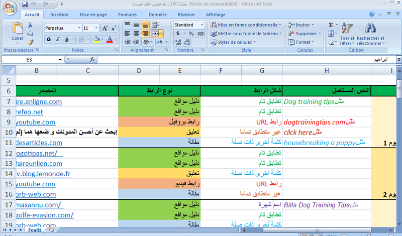The image size is (402, 236).
Task: Click the Save icon in quick access toolbar
Action: [25, 4]
